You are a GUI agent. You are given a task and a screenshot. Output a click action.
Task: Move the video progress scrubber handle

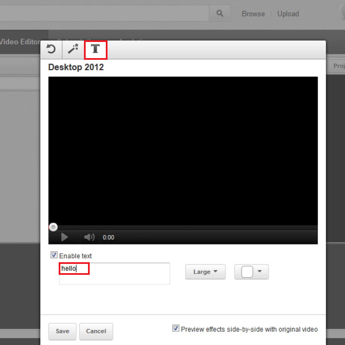coord(53,227)
